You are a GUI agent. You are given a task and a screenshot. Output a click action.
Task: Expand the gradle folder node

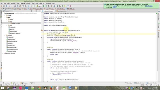(5, 35)
